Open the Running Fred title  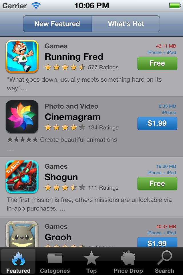click(x=74, y=57)
